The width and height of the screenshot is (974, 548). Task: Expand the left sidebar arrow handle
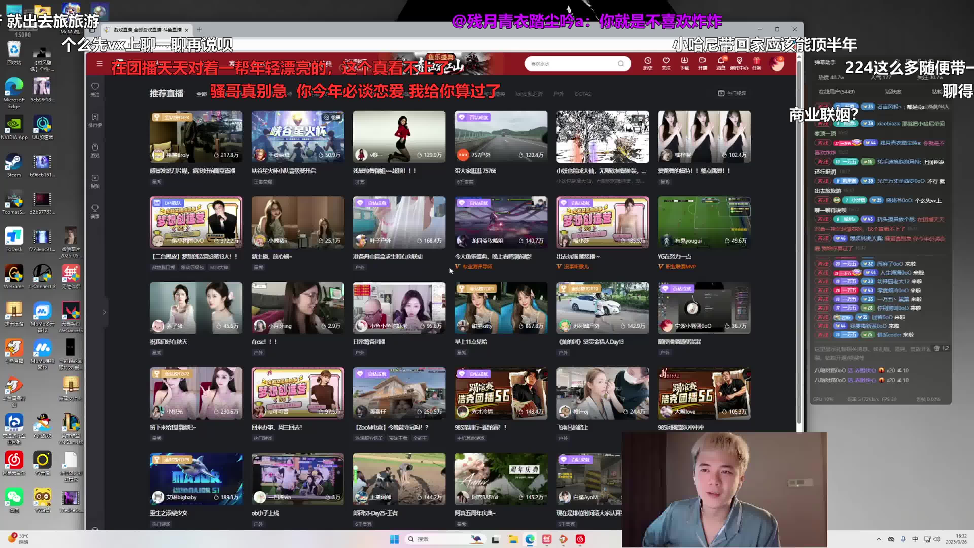pos(105,312)
